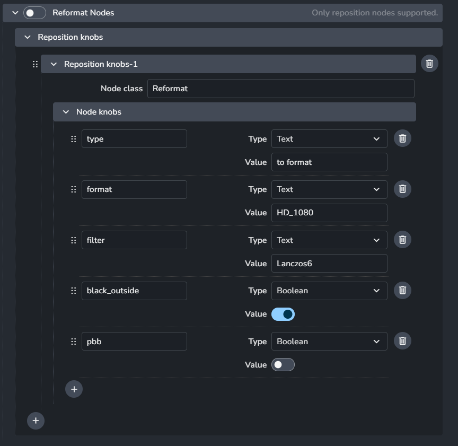This screenshot has width=458, height=446.
Task: Delete the pbb knob row
Action: tap(402, 341)
